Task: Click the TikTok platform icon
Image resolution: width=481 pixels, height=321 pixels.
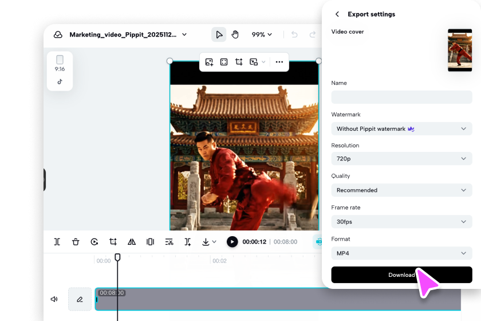Action: pyautogui.click(x=60, y=81)
